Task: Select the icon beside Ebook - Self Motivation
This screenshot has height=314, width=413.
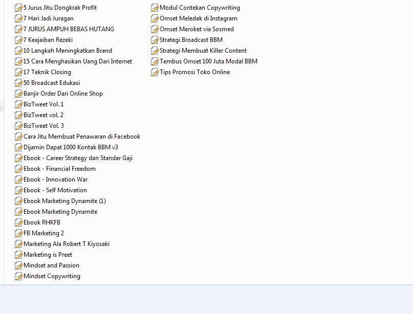Action: click(18, 190)
